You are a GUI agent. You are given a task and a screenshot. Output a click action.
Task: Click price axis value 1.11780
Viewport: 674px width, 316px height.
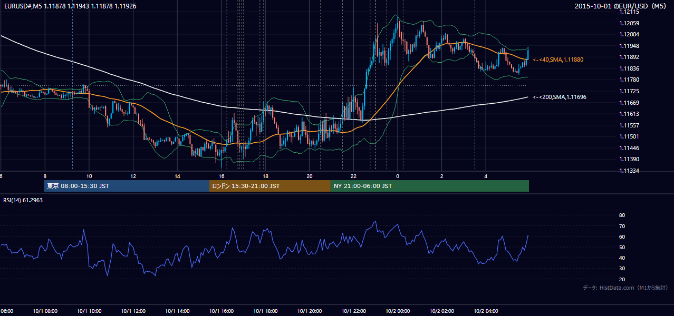[630, 80]
